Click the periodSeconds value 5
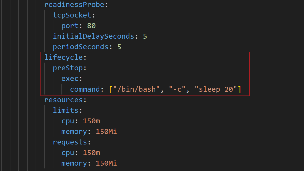This screenshot has width=304, height=171. [119, 47]
